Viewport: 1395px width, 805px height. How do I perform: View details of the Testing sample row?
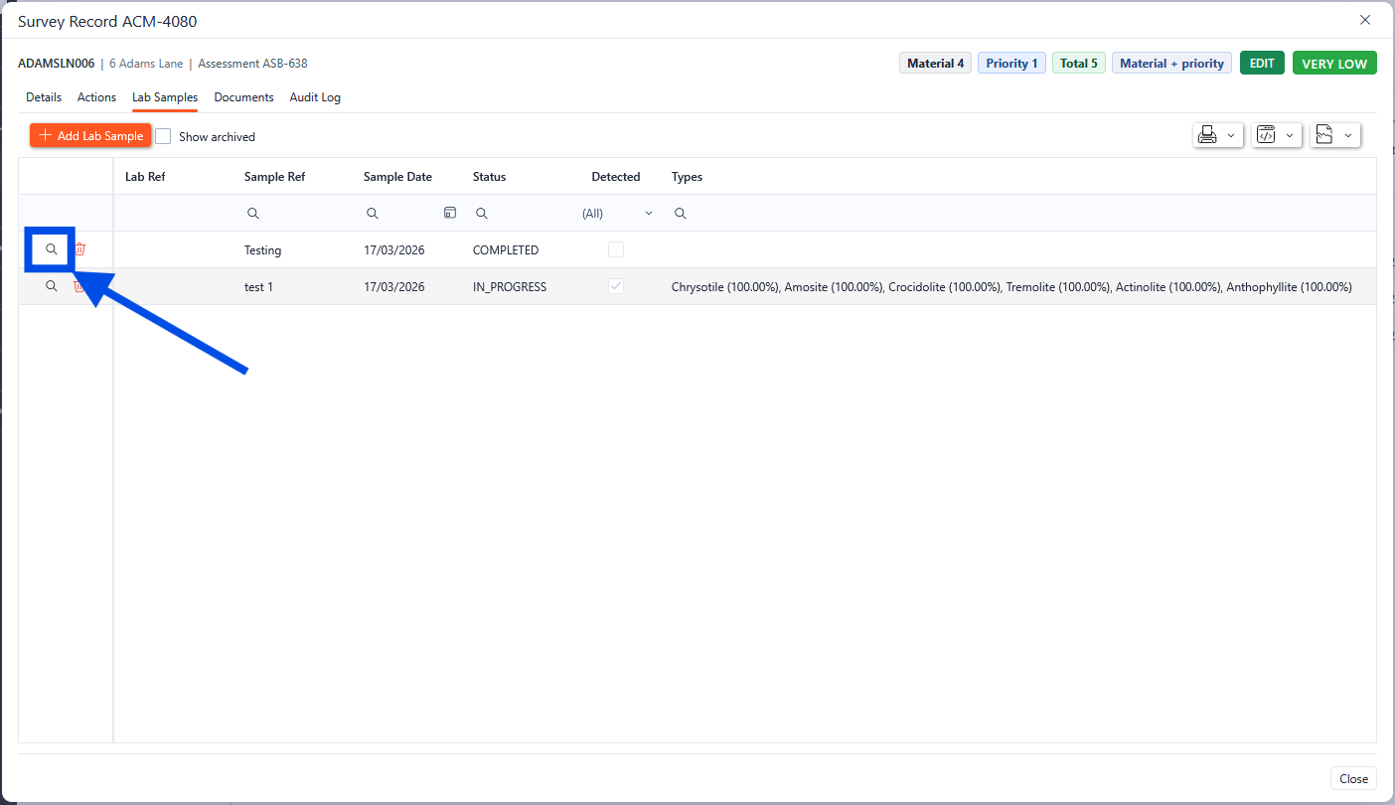[52, 249]
